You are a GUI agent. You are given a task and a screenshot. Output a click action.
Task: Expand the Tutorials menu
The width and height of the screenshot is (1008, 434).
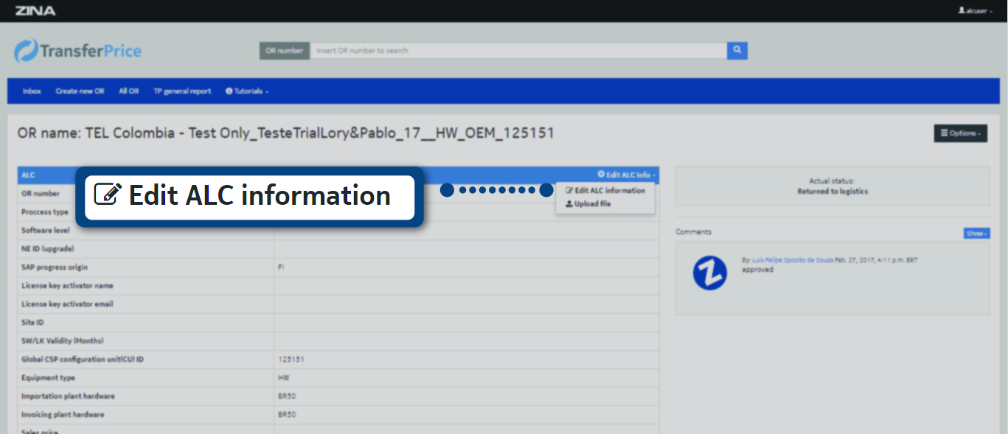247,91
